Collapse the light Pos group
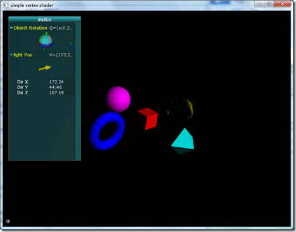Image resolution: width=296 pixels, height=232 pixels. click(x=11, y=55)
